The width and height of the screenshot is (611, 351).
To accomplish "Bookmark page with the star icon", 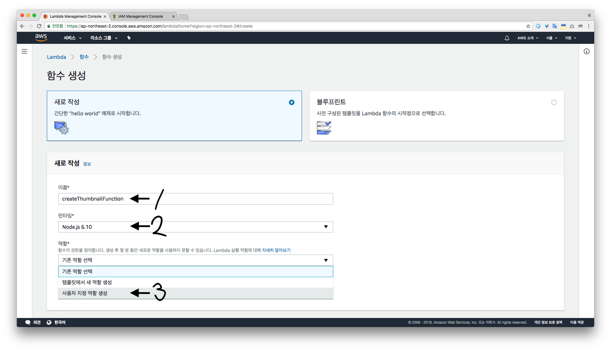I will pos(528,26).
